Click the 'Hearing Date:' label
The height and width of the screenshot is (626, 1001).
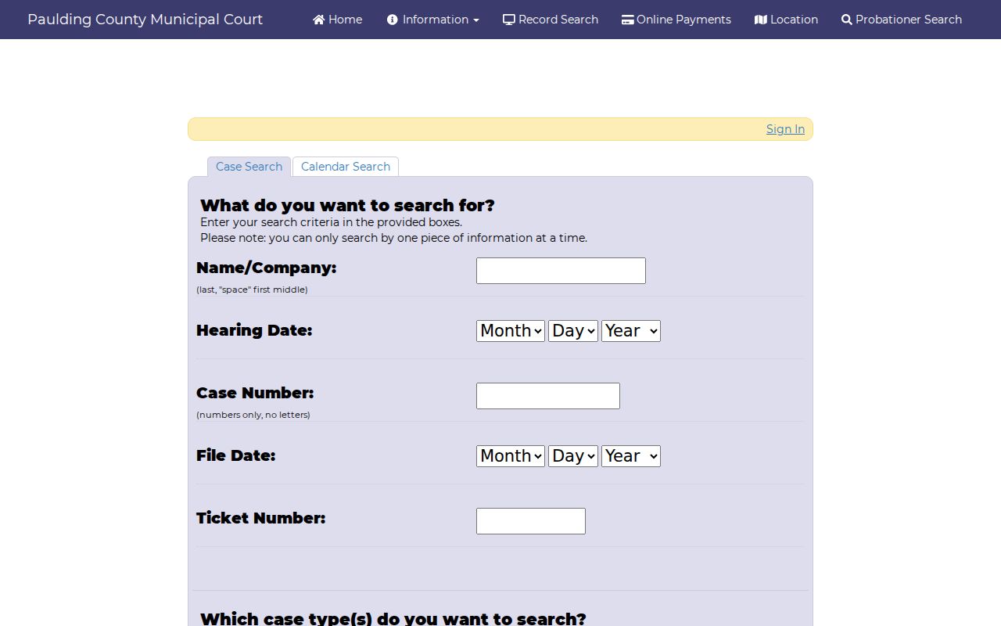pos(254,330)
